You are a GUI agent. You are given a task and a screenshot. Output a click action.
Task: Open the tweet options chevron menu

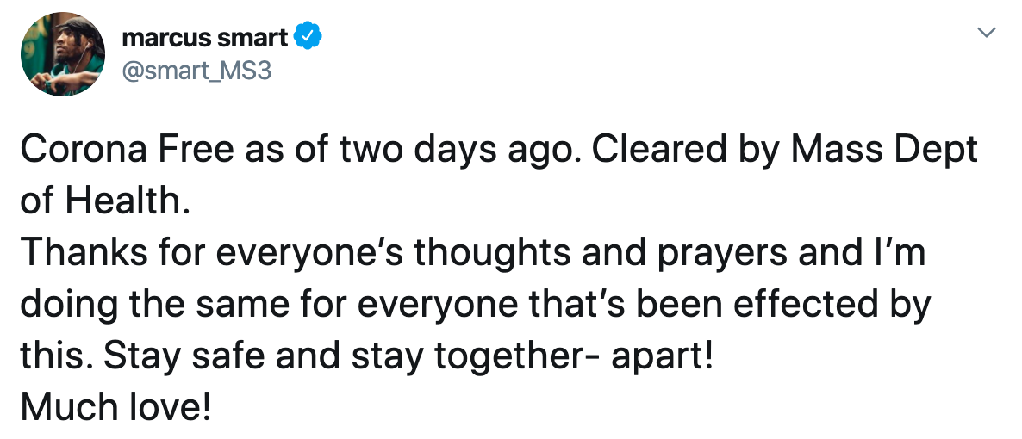click(x=988, y=32)
